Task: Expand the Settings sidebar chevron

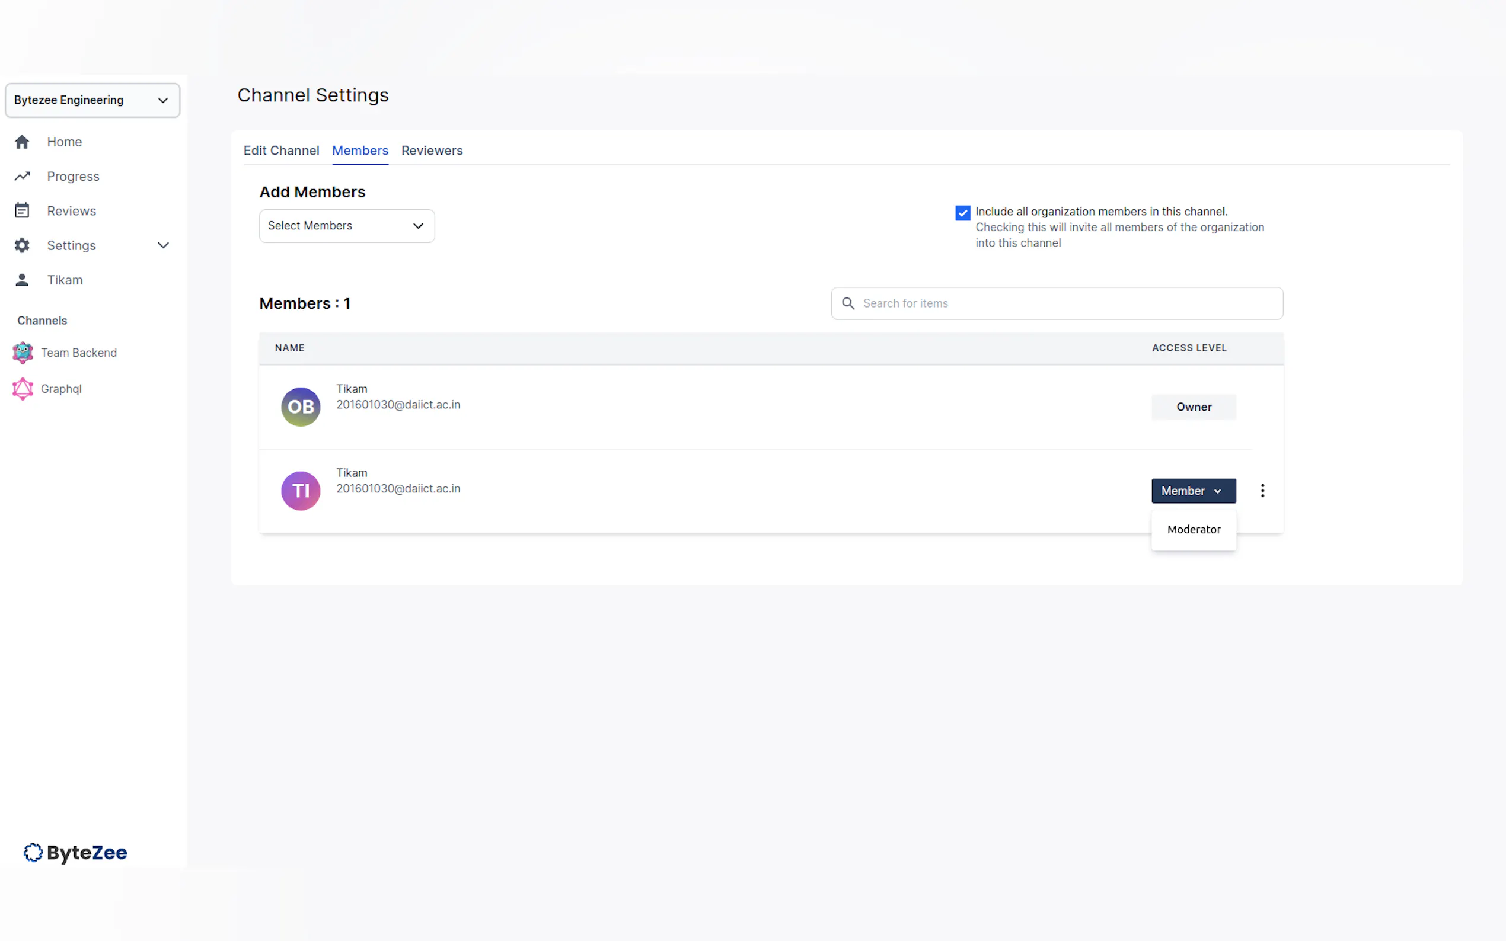Action: [x=163, y=245]
